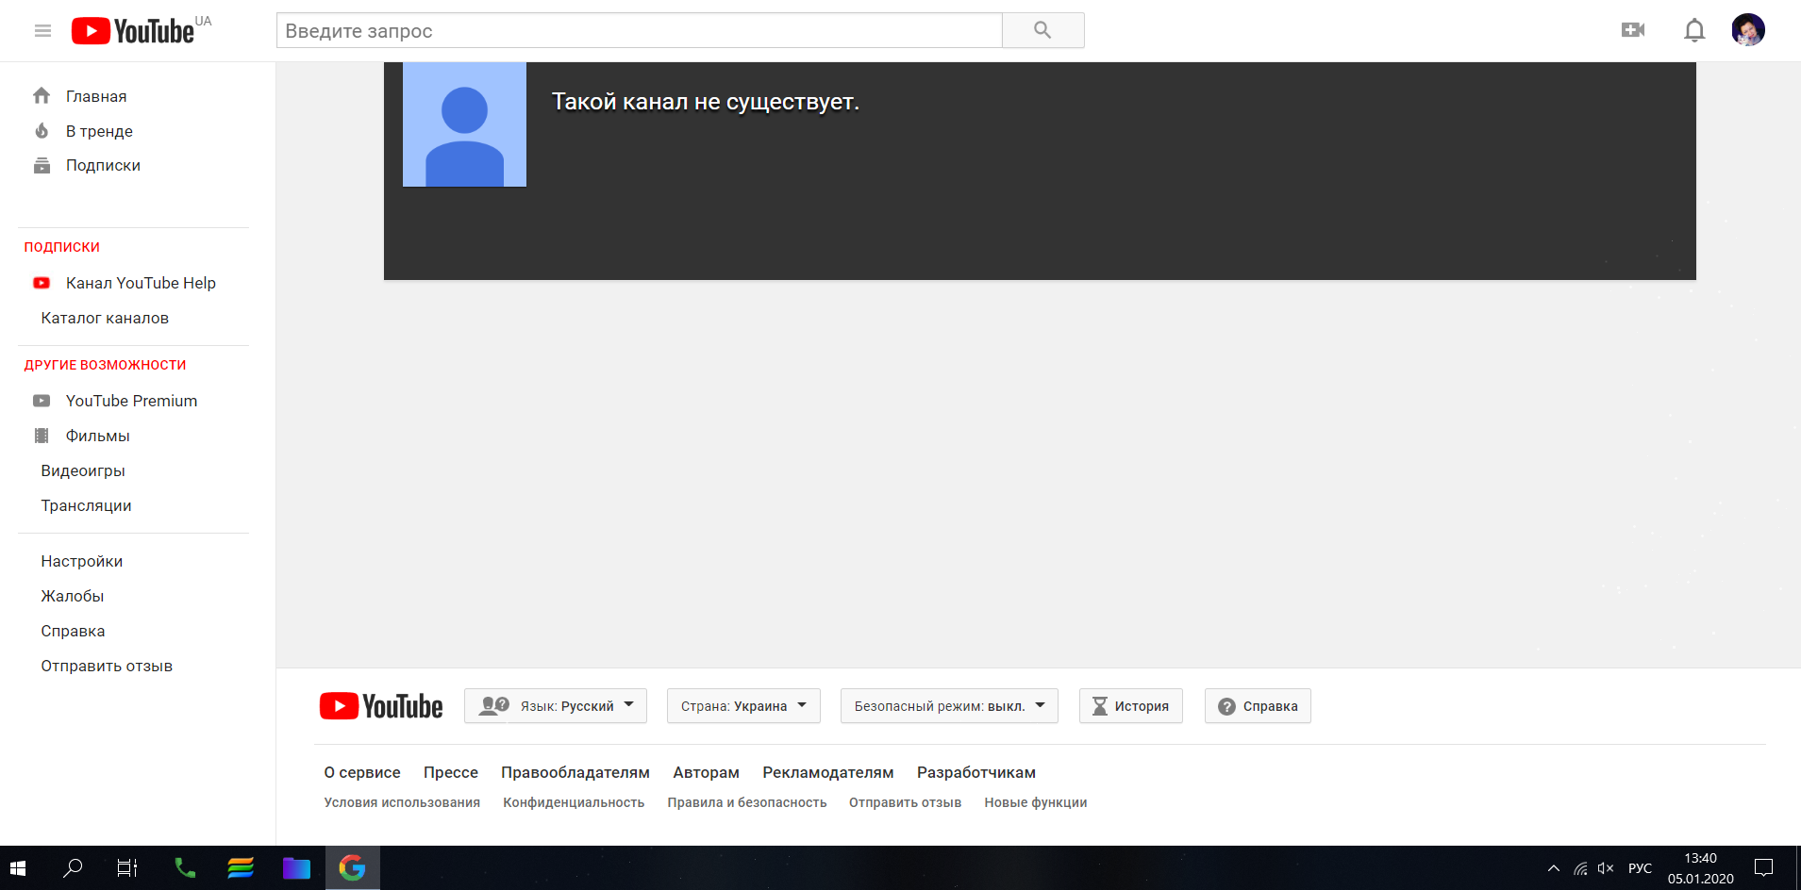Open Task View on the taskbar
Image resolution: width=1801 pixels, height=890 pixels.
tap(127, 868)
